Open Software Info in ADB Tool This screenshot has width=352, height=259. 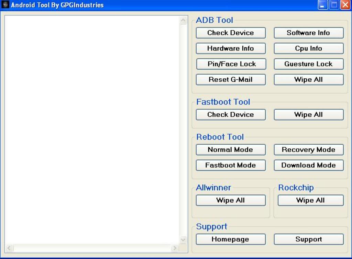click(309, 33)
